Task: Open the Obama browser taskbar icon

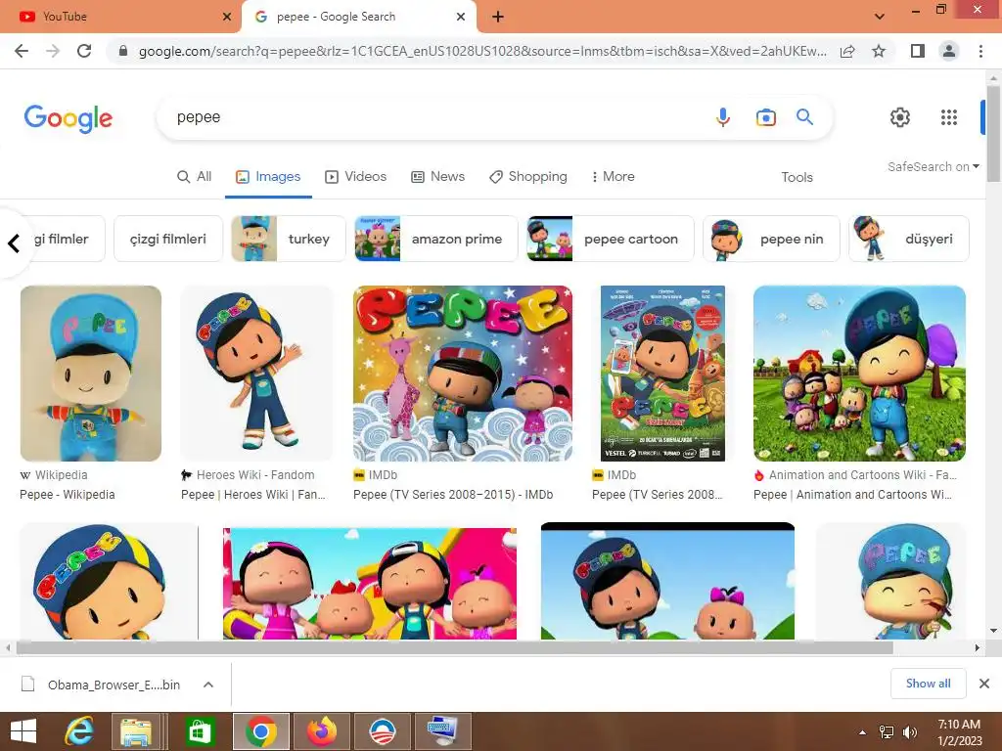Action: pyautogui.click(x=383, y=731)
